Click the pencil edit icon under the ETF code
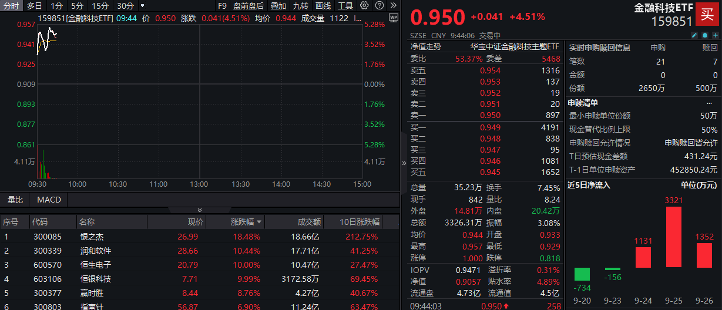The width and height of the screenshot is (722, 310). coord(695,35)
